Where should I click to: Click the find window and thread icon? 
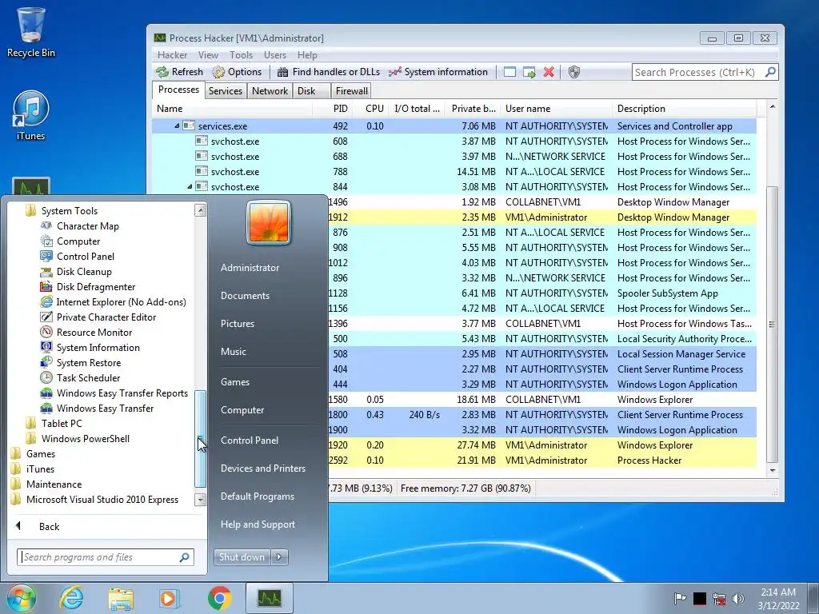click(x=529, y=72)
